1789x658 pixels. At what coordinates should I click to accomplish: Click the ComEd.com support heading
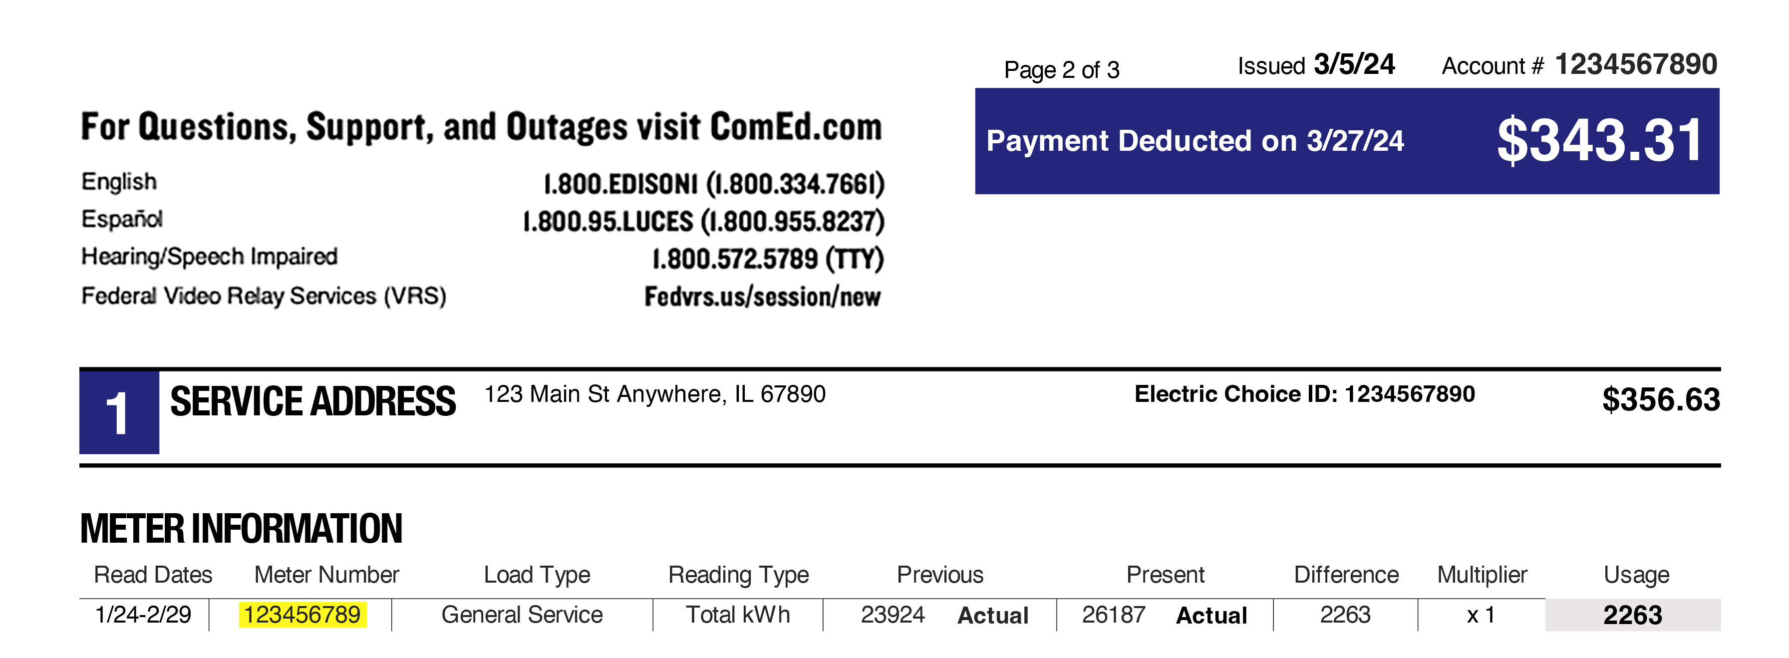point(481,128)
